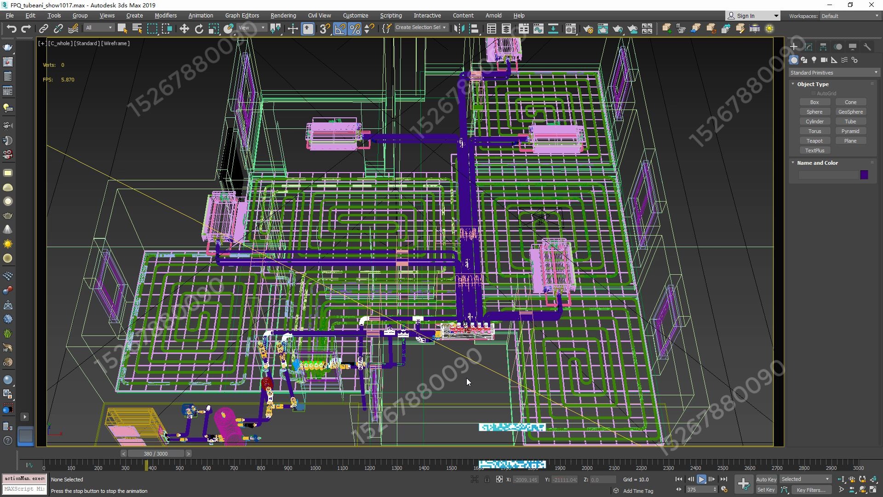The image size is (883, 497).
Task: Expand the Name and Color rollout
Action: [x=818, y=162]
